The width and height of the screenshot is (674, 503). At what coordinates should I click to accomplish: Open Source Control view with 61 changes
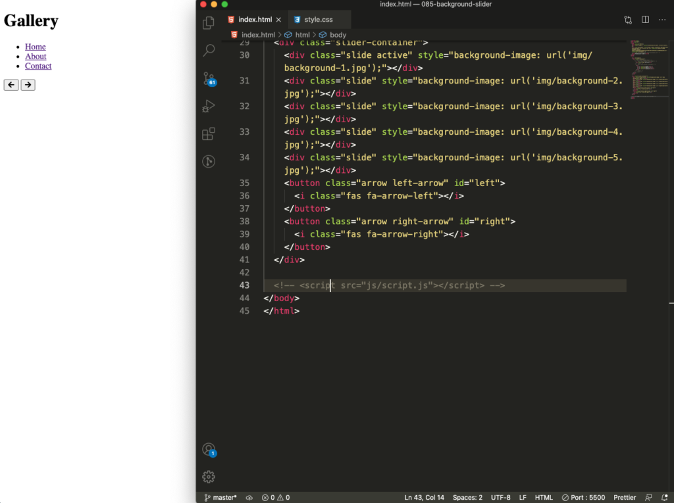tap(209, 79)
